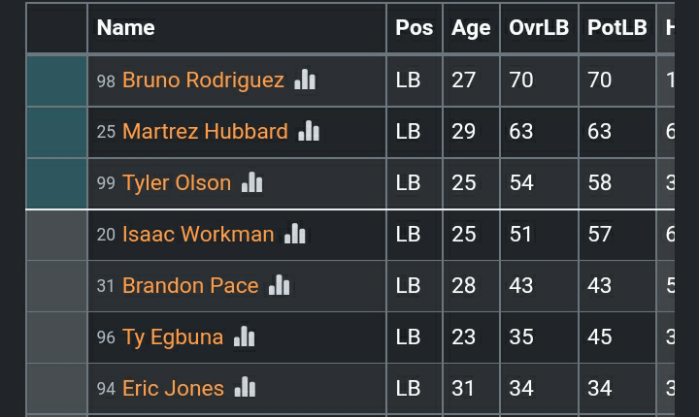Sort players by Age column
Image resolution: width=699 pixels, height=417 pixels.
pos(471,28)
